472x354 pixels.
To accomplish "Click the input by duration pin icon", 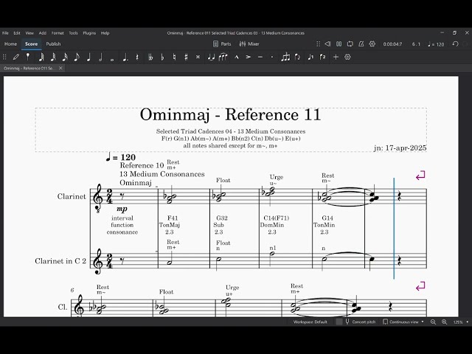I will (28, 57).
